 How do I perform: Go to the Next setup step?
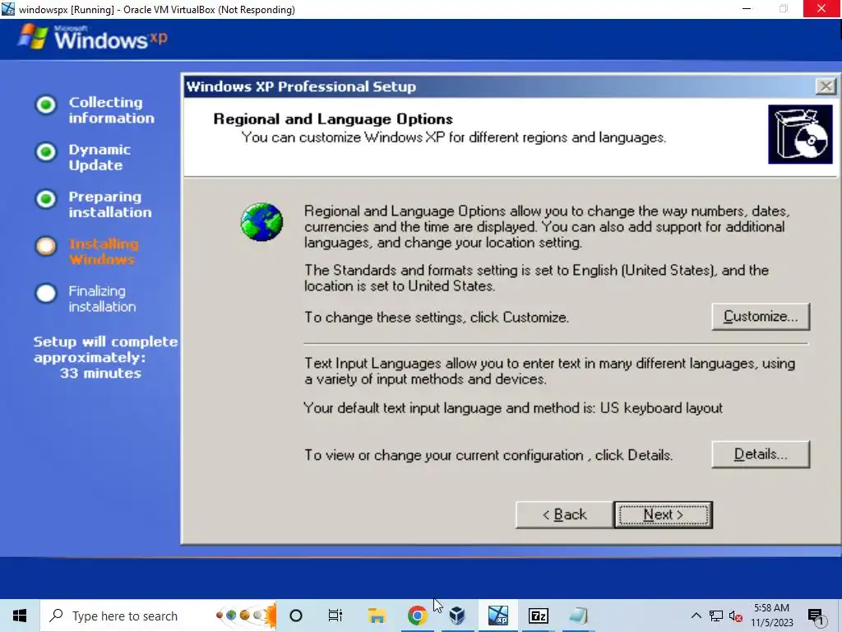[664, 515]
